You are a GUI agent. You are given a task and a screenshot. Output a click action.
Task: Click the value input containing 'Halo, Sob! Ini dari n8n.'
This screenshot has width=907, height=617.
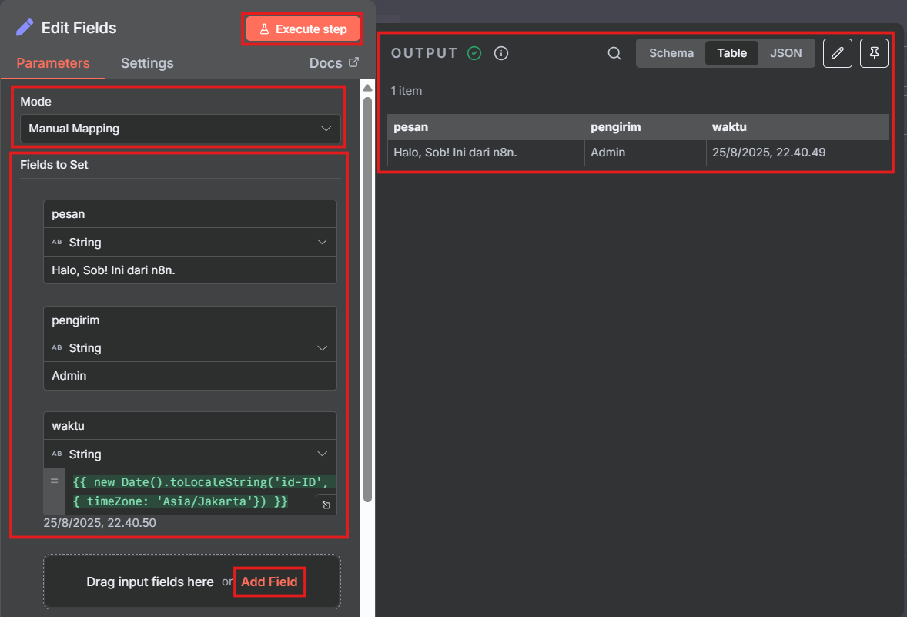tap(190, 270)
